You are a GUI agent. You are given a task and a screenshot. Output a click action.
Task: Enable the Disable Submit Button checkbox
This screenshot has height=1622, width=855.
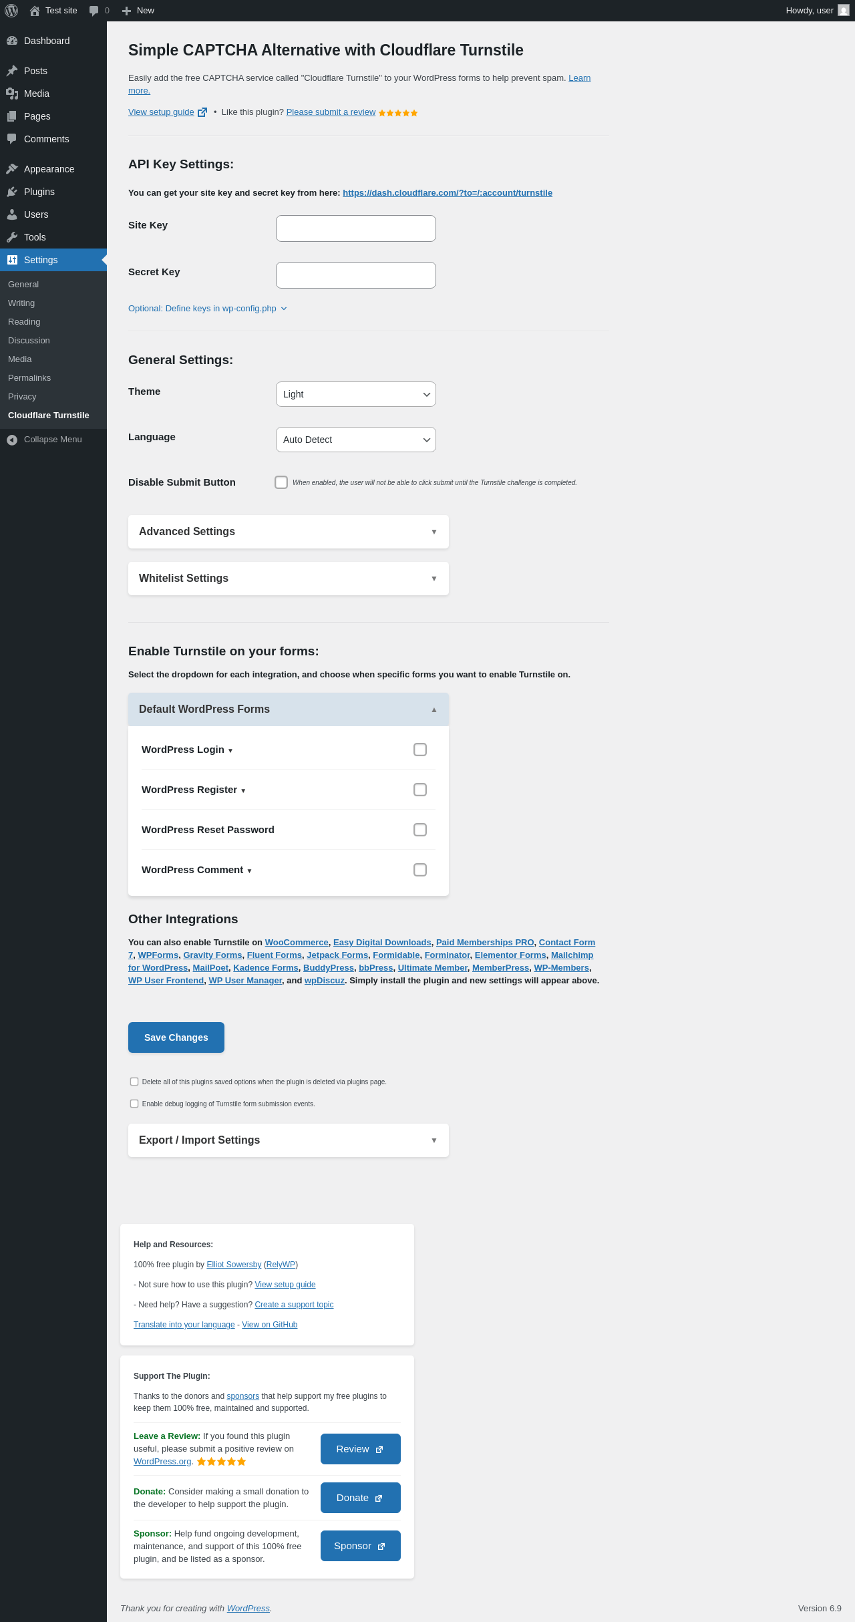281,482
